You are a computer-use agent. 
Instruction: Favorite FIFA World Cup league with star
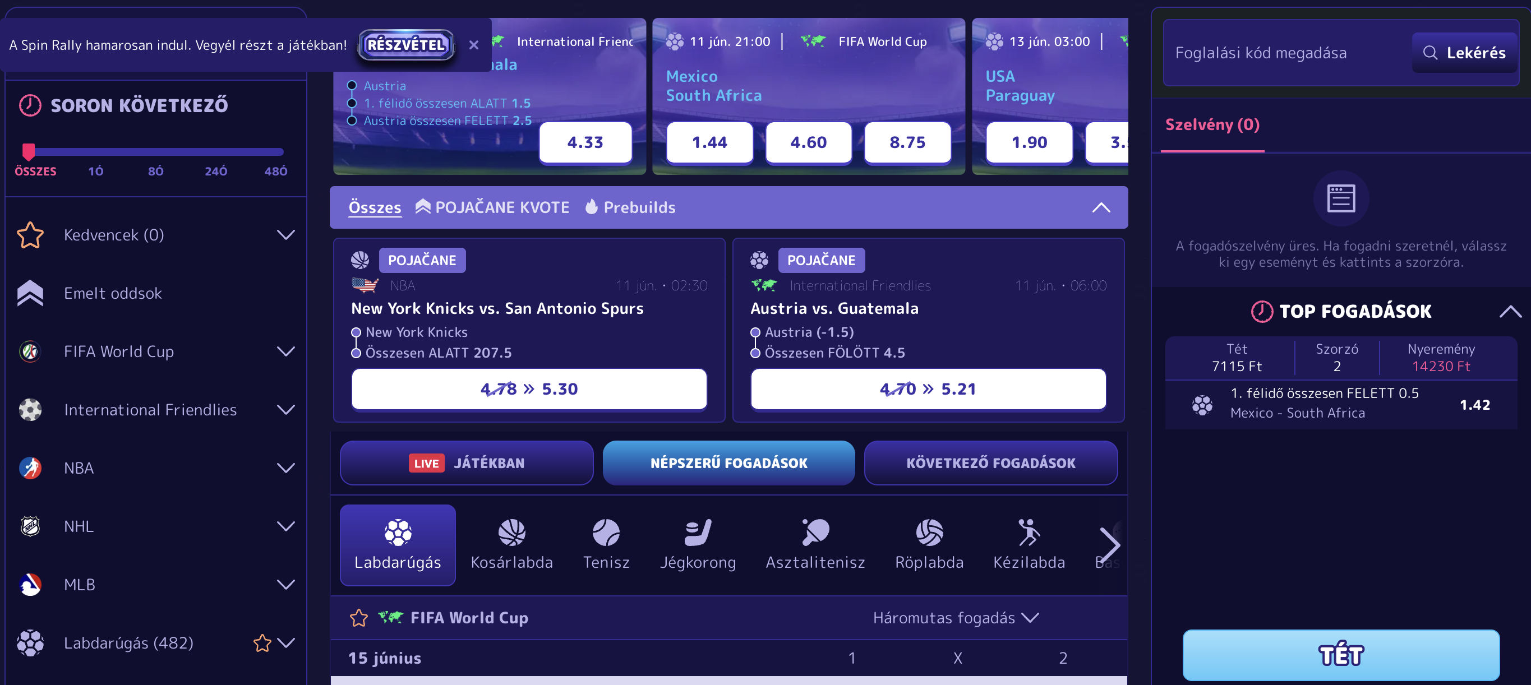(x=359, y=618)
